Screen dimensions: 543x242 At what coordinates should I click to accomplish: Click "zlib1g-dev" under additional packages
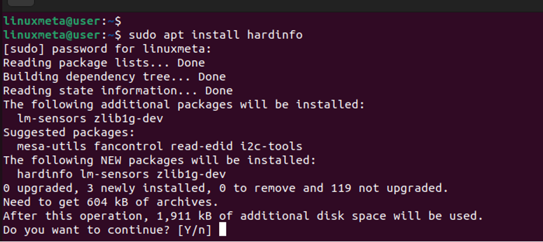128,119
